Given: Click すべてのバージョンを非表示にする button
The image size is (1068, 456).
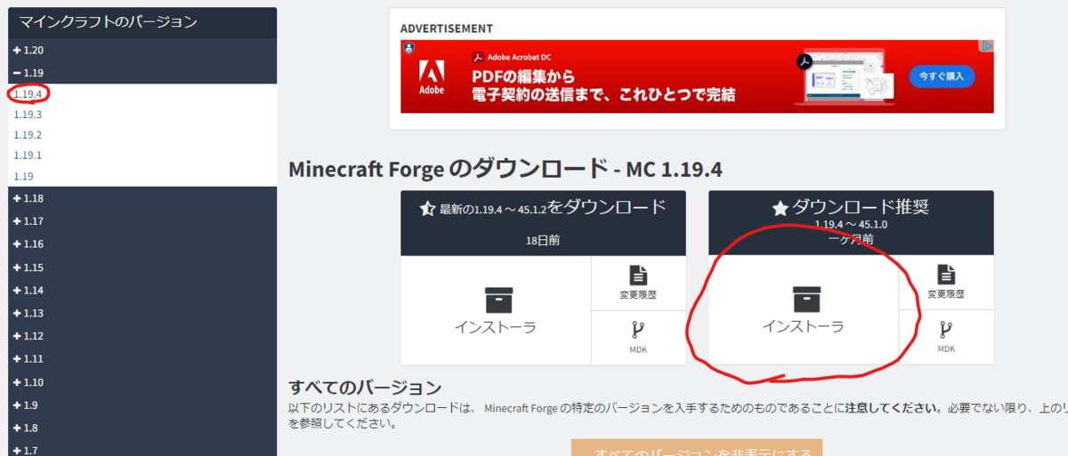Looking at the screenshot, I should (697, 449).
